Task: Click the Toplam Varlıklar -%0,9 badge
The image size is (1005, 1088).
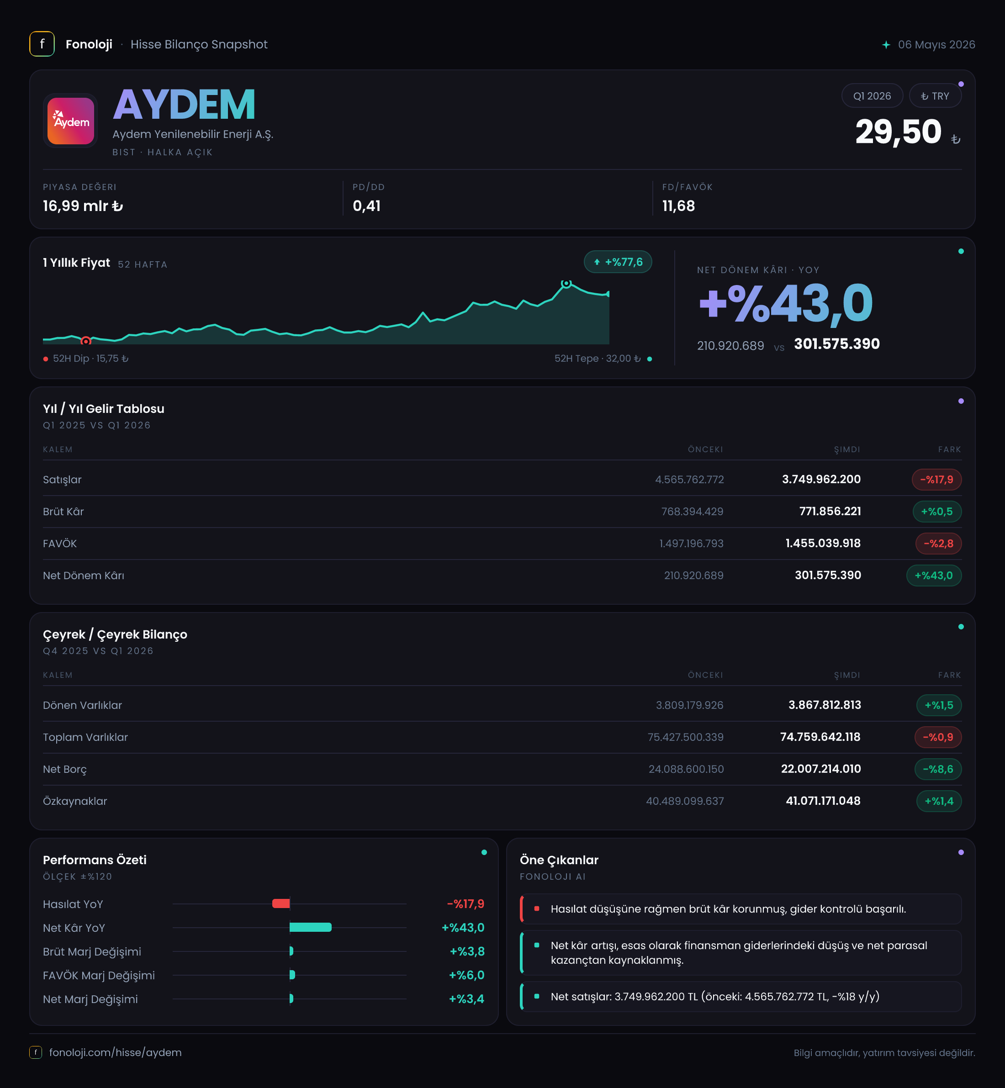Action: click(x=938, y=737)
